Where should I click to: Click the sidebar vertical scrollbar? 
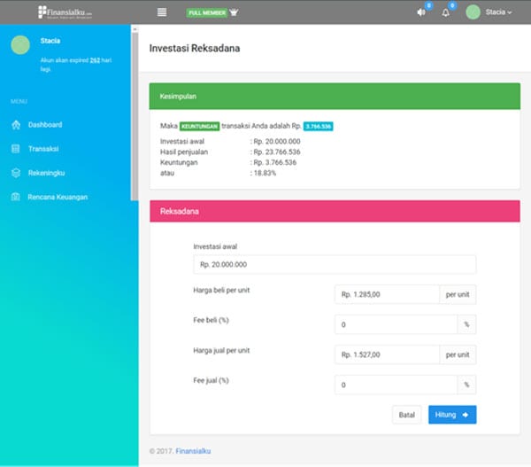coord(135,115)
